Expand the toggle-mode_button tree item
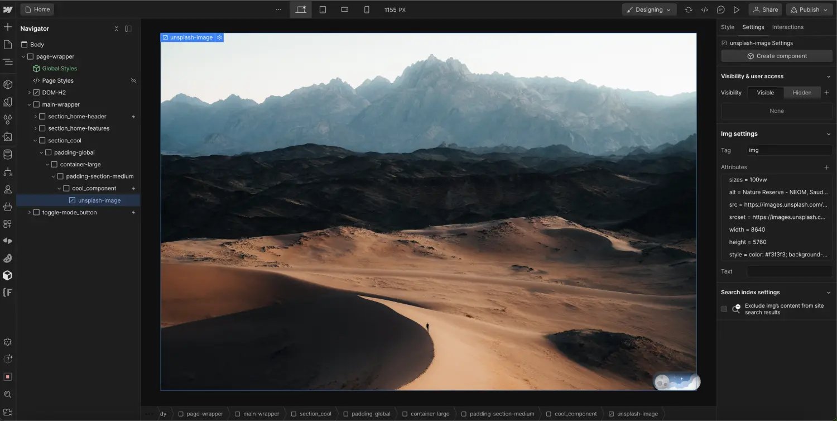 [29, 212]
